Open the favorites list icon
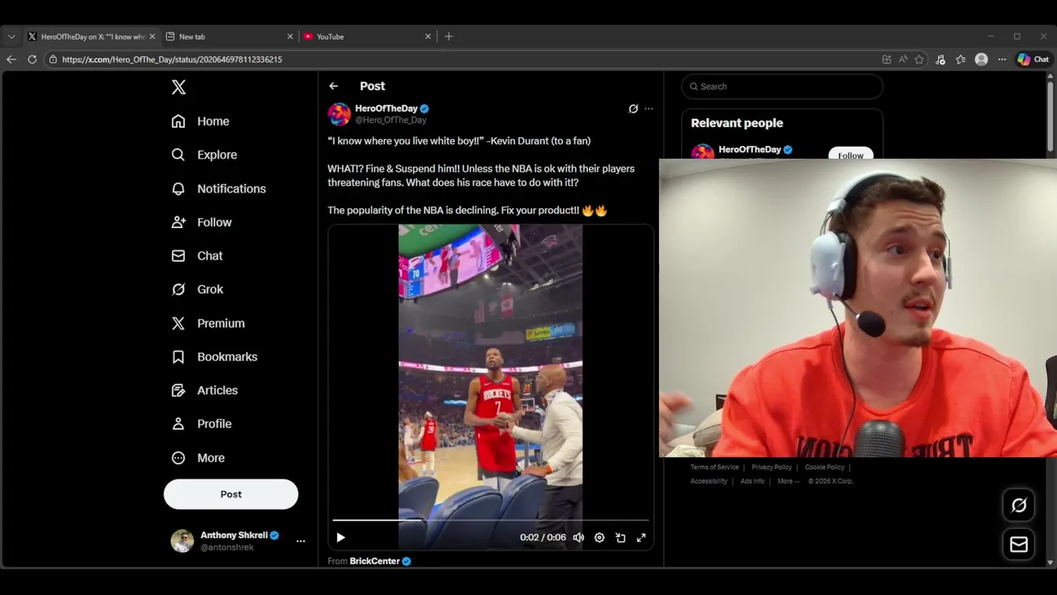The height and width of the screenshot is (595, 1057). click(960, 59)
